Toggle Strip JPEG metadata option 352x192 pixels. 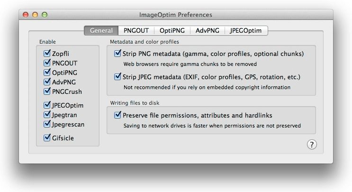click(117, 76)
